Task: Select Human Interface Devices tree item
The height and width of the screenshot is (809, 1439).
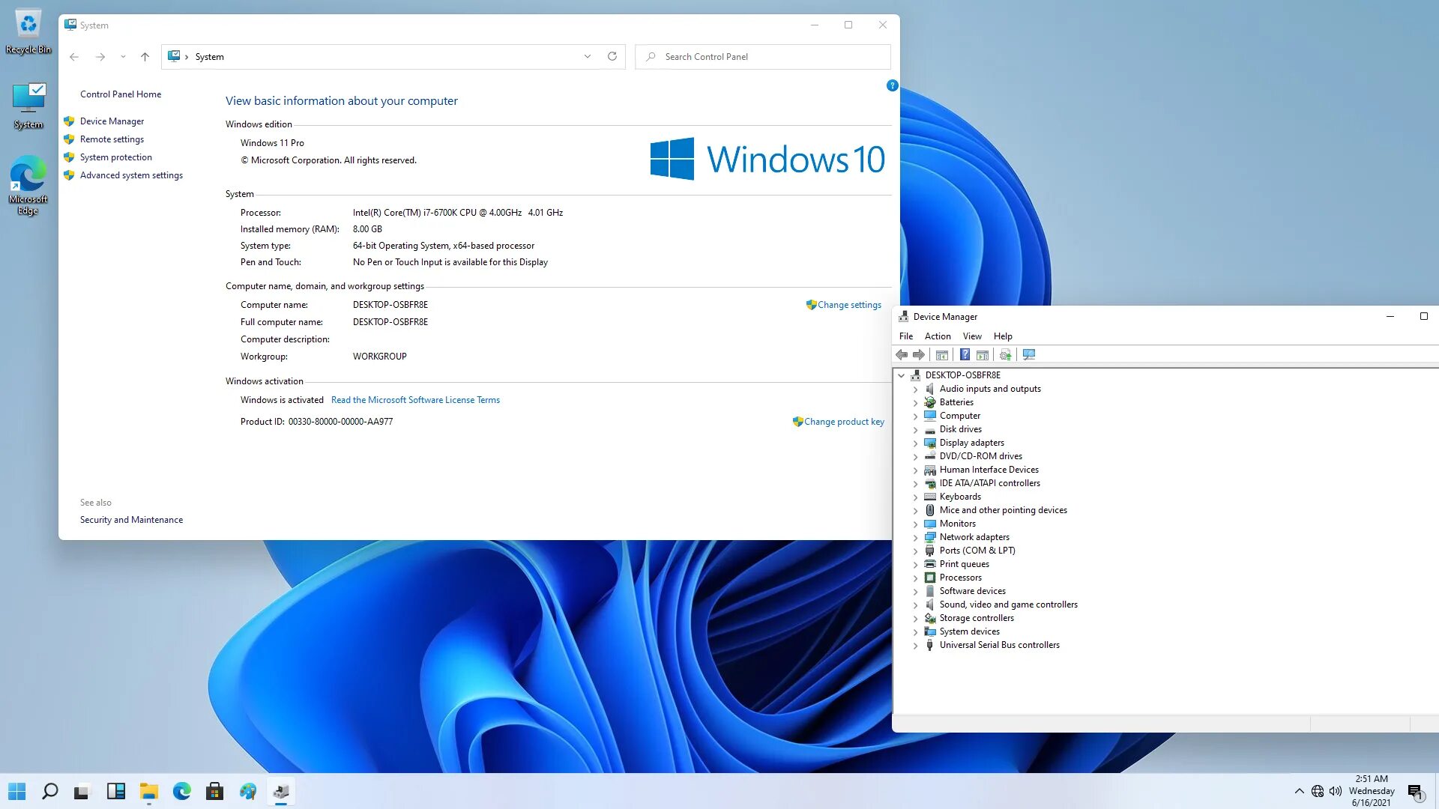Action: pos(989,470)
